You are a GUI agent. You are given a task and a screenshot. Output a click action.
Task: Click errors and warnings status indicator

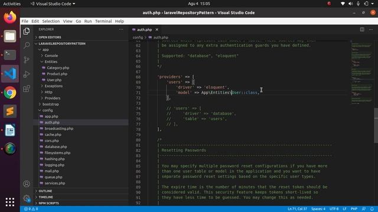click(31, 209)
